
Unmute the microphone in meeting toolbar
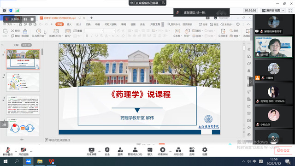(x=8, y=151)
